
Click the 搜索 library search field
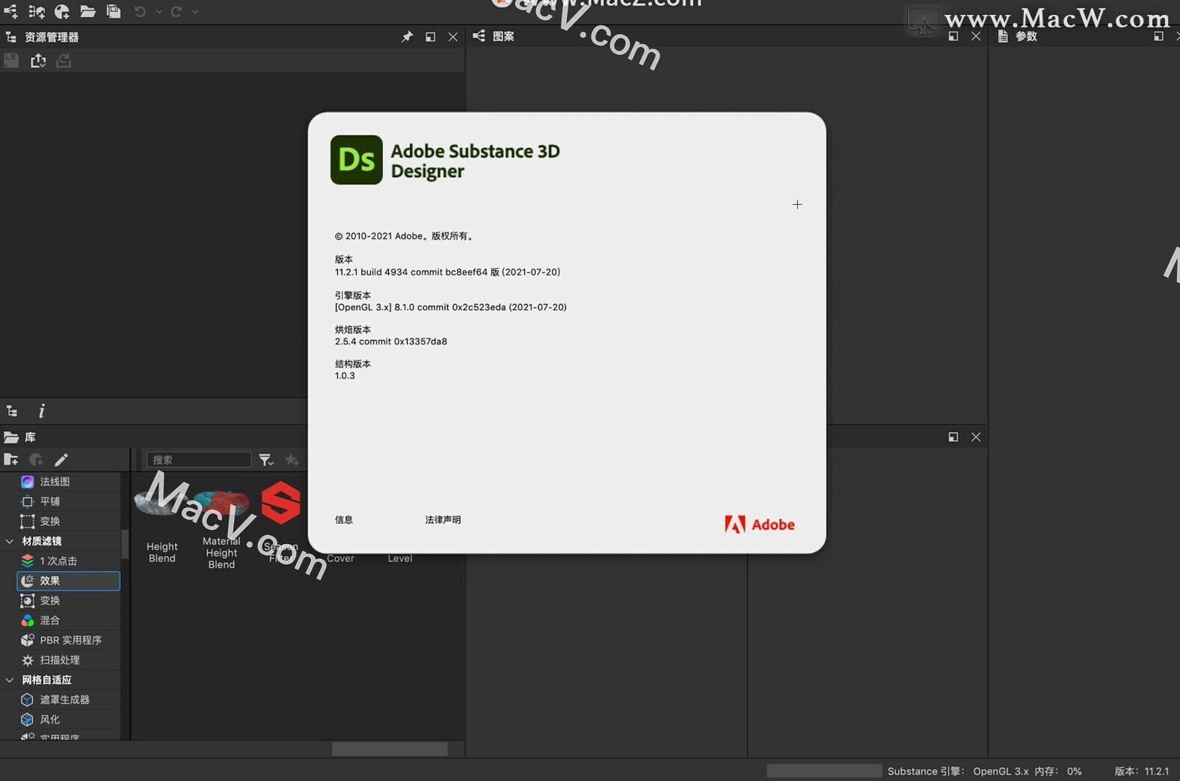point(199,460)
